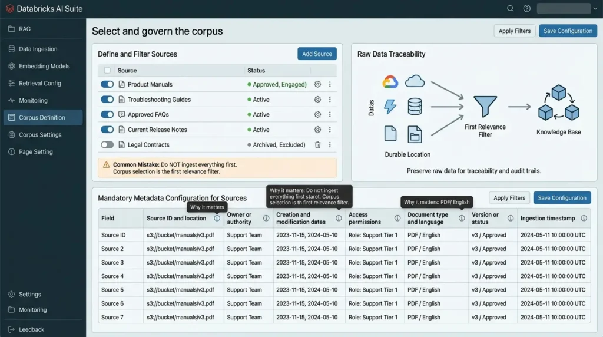Go to Data Ingestion in sidebar
The width and height of the screenshot is (603, 337).
click(43, 49)
